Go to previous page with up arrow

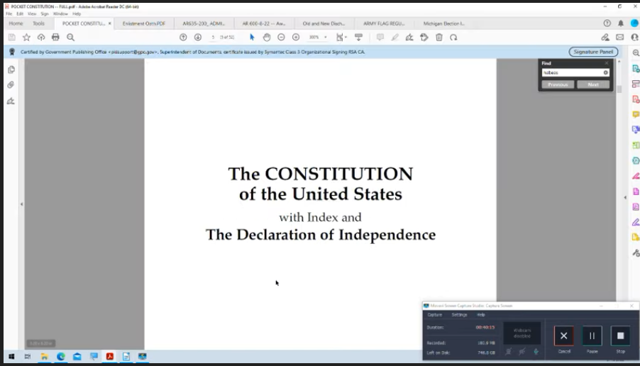click(x=183, y=38)
